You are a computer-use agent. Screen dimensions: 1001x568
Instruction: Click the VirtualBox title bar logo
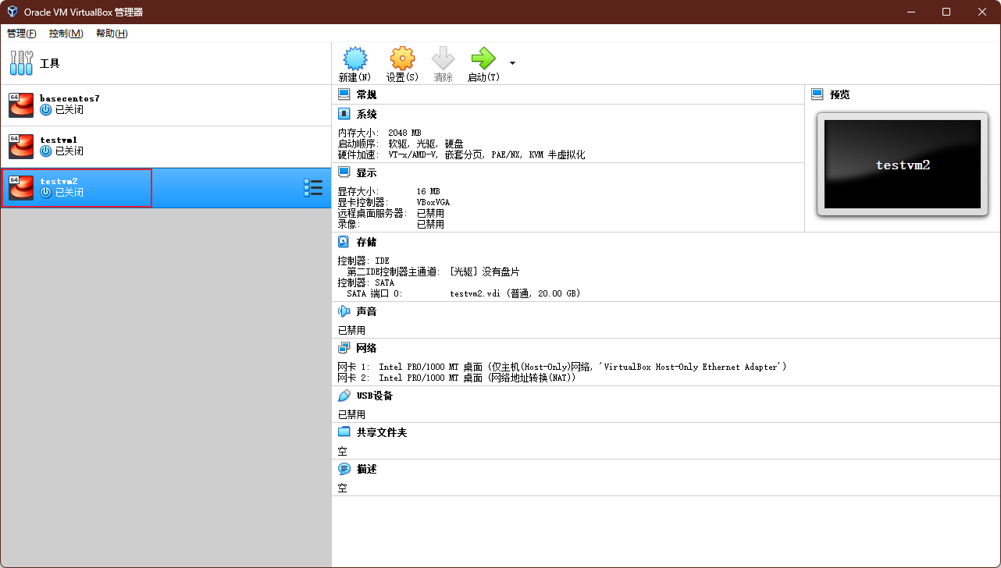point(12,12)
